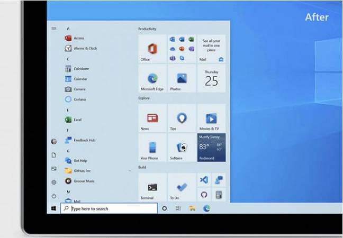Open the Mail live tile
The image size is (343, 238).
(211, 49)
